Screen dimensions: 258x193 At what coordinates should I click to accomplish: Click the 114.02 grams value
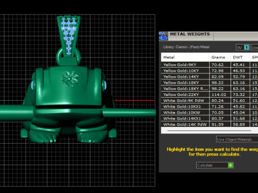(x=219, y=94)
